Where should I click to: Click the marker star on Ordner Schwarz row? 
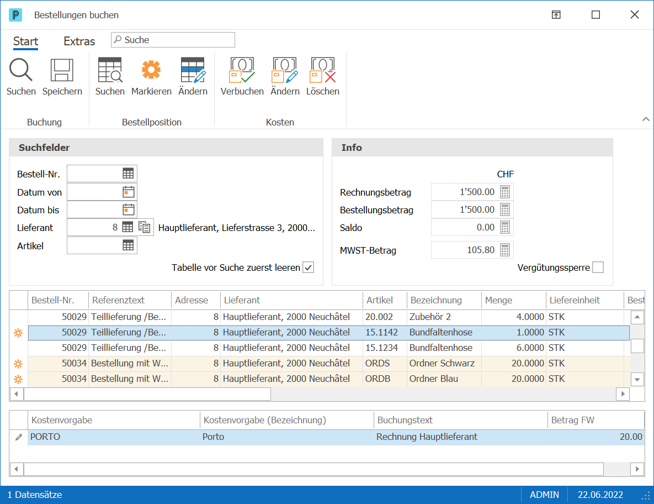[x=18, y=364]
